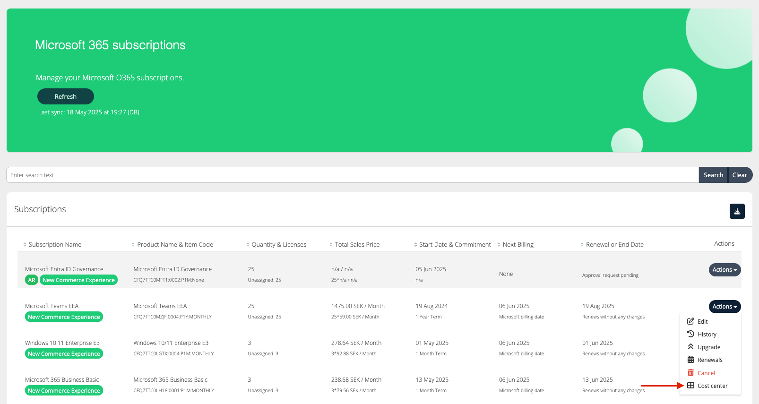This screenshot has height=404, width=759.
Task: Click the Renewals calendar icon in menu
Action: tap(690, 360)
